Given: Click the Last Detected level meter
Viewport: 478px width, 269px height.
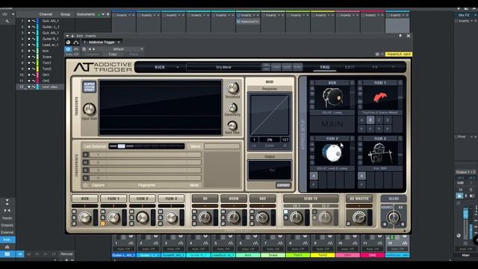Looking at the screenshot, I should coord(146,146).
